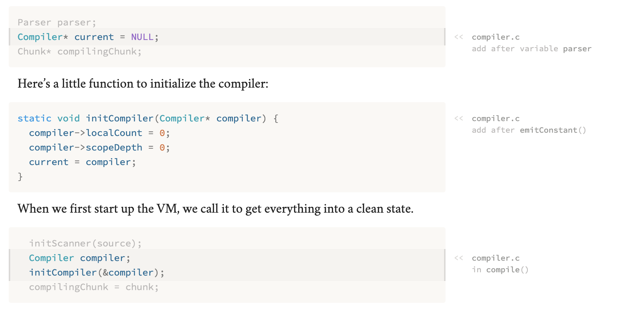
Task: Click the greyed 'initScanner(source);' context line
Action: point(85,244)
